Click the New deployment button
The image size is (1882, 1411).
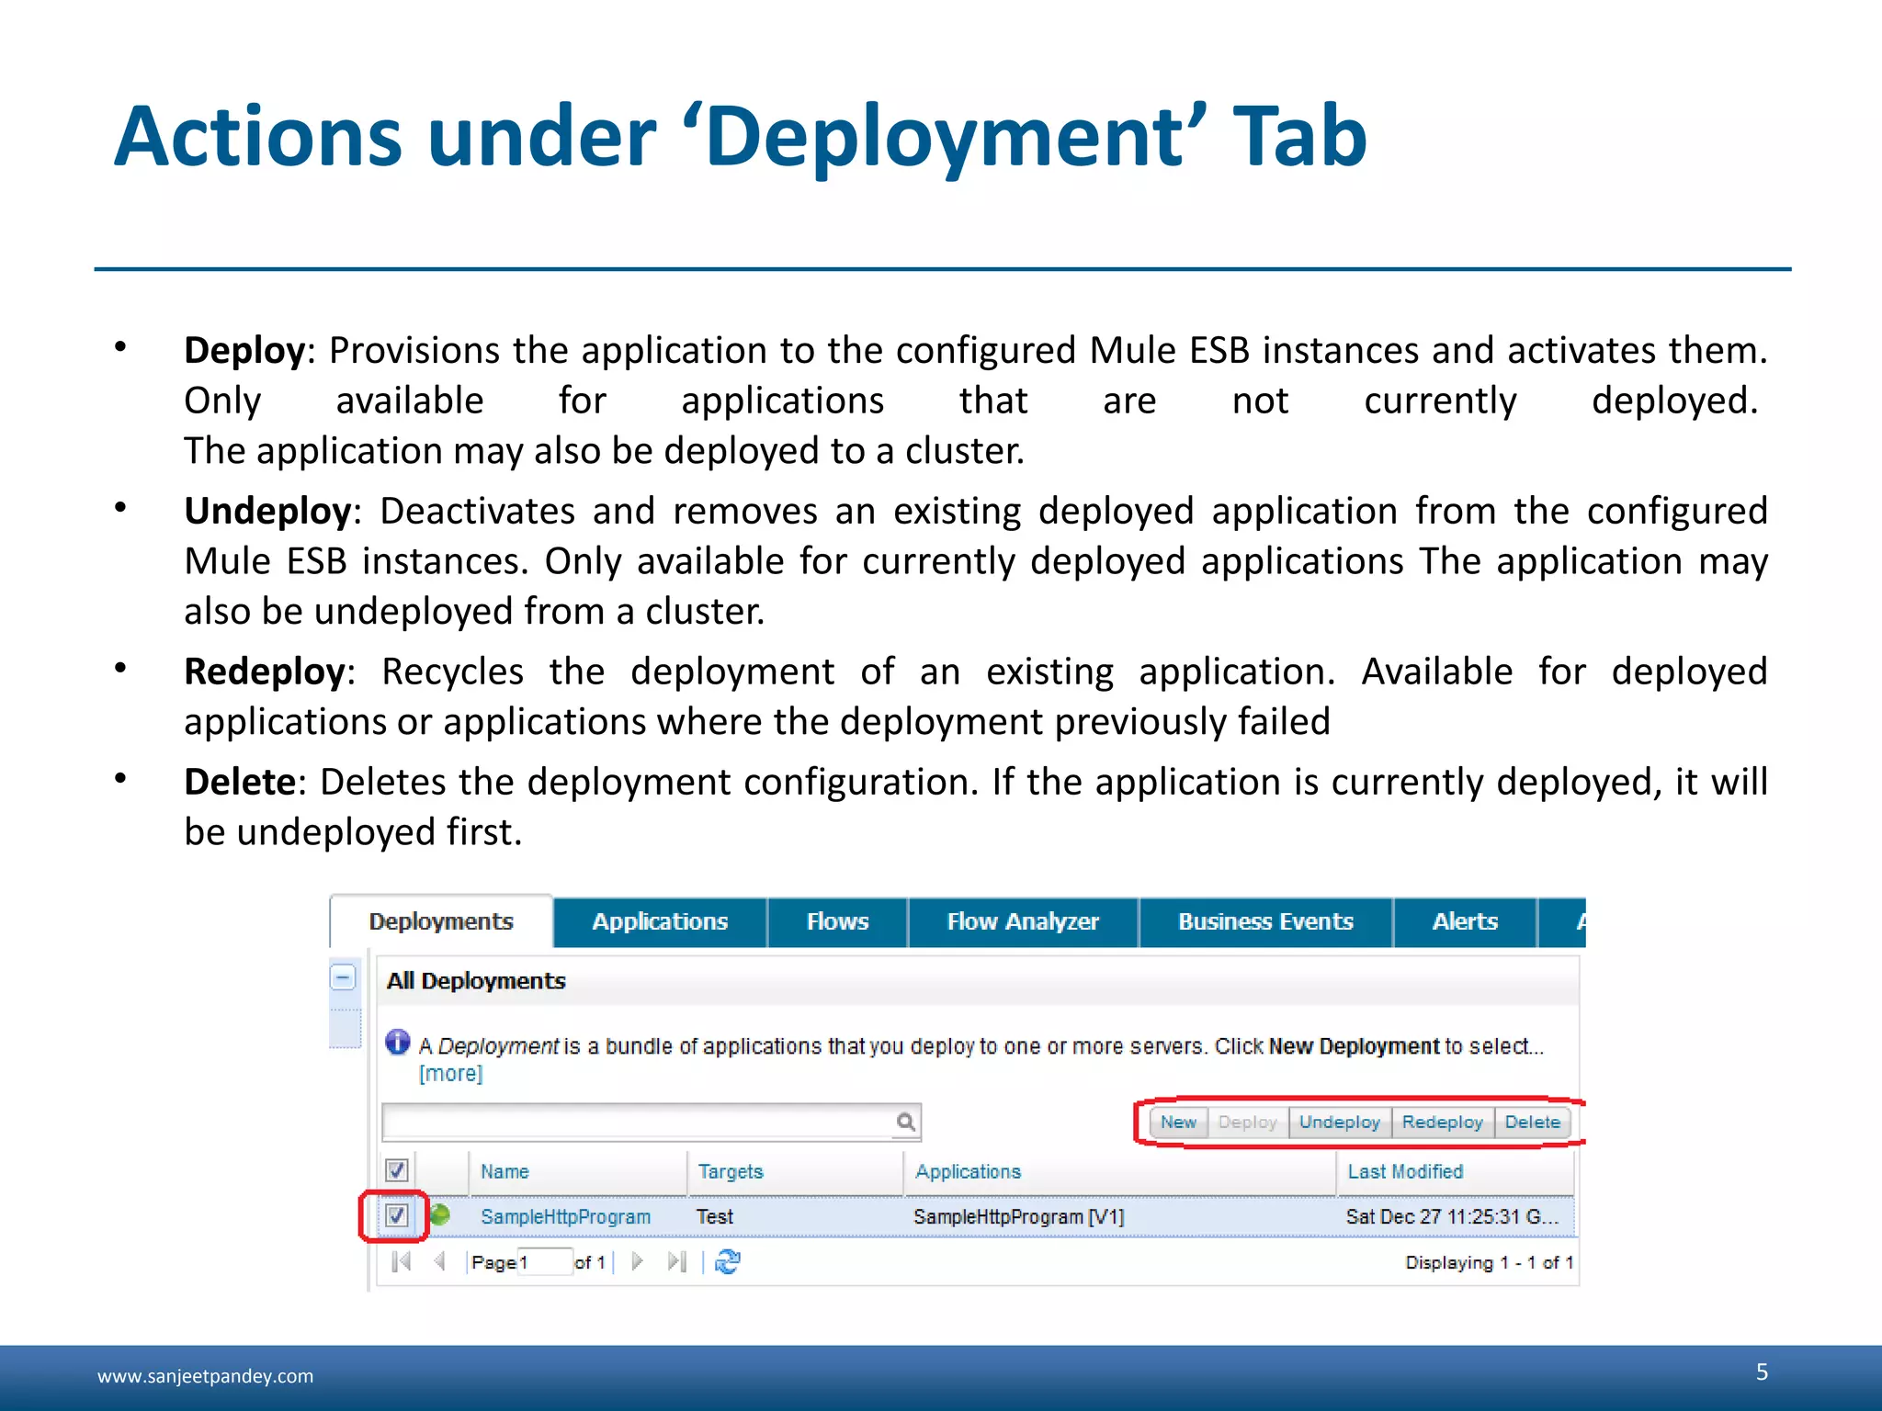(x=1178, y=1122)
